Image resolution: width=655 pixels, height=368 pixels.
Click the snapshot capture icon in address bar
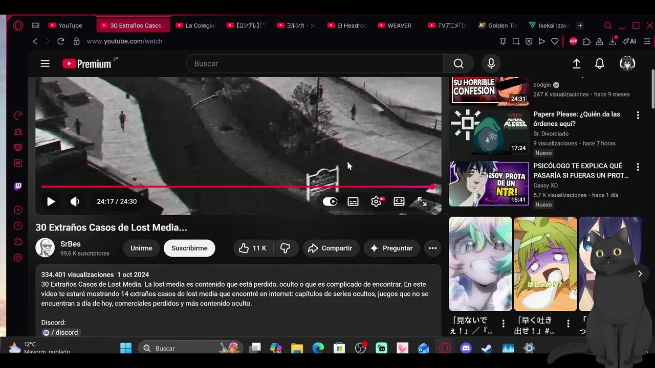coord(516,41)
